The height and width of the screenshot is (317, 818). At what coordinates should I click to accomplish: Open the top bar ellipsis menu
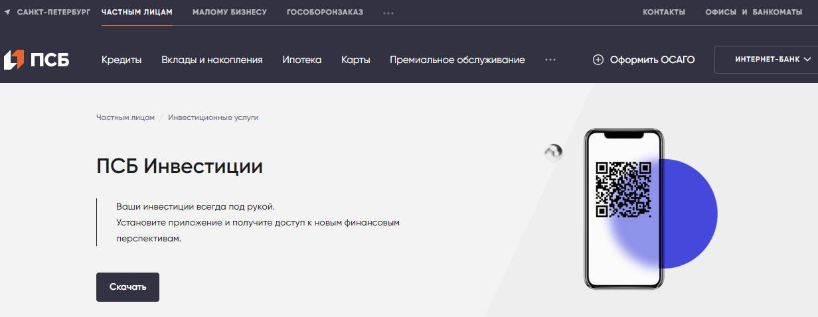click(x=388, y=13)
